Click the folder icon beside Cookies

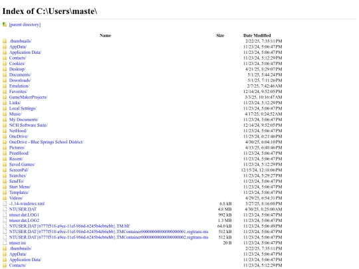click(x=5, y=63)
